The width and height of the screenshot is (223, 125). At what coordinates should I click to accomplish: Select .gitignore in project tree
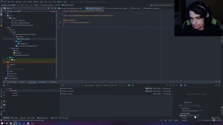(12, 65)
